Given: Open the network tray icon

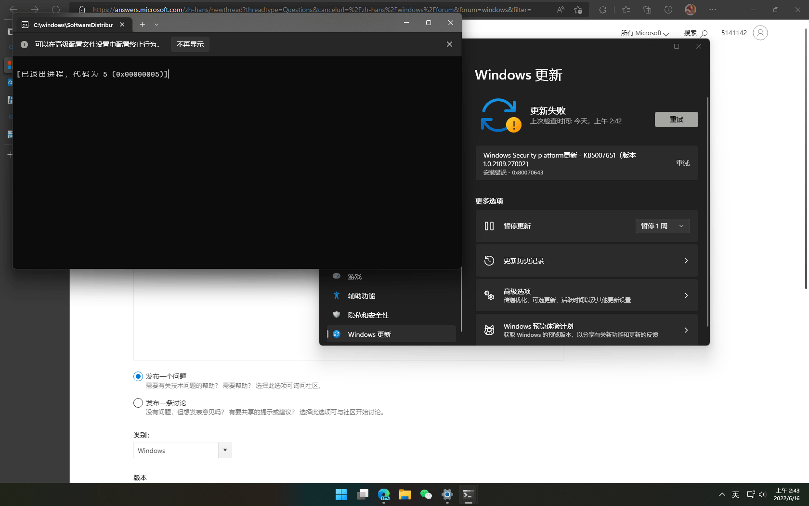Looking at the screenshot, I should point(751,494).
